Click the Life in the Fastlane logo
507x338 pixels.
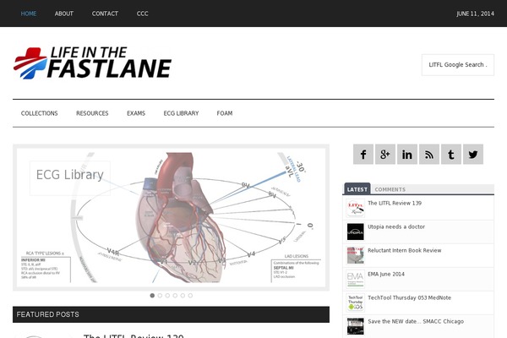click(92, 63)
